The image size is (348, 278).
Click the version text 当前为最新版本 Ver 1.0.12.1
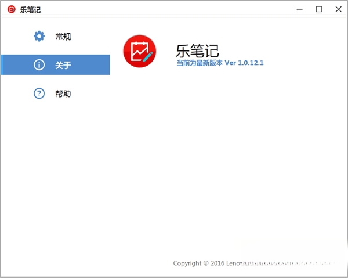coord(220,63)
